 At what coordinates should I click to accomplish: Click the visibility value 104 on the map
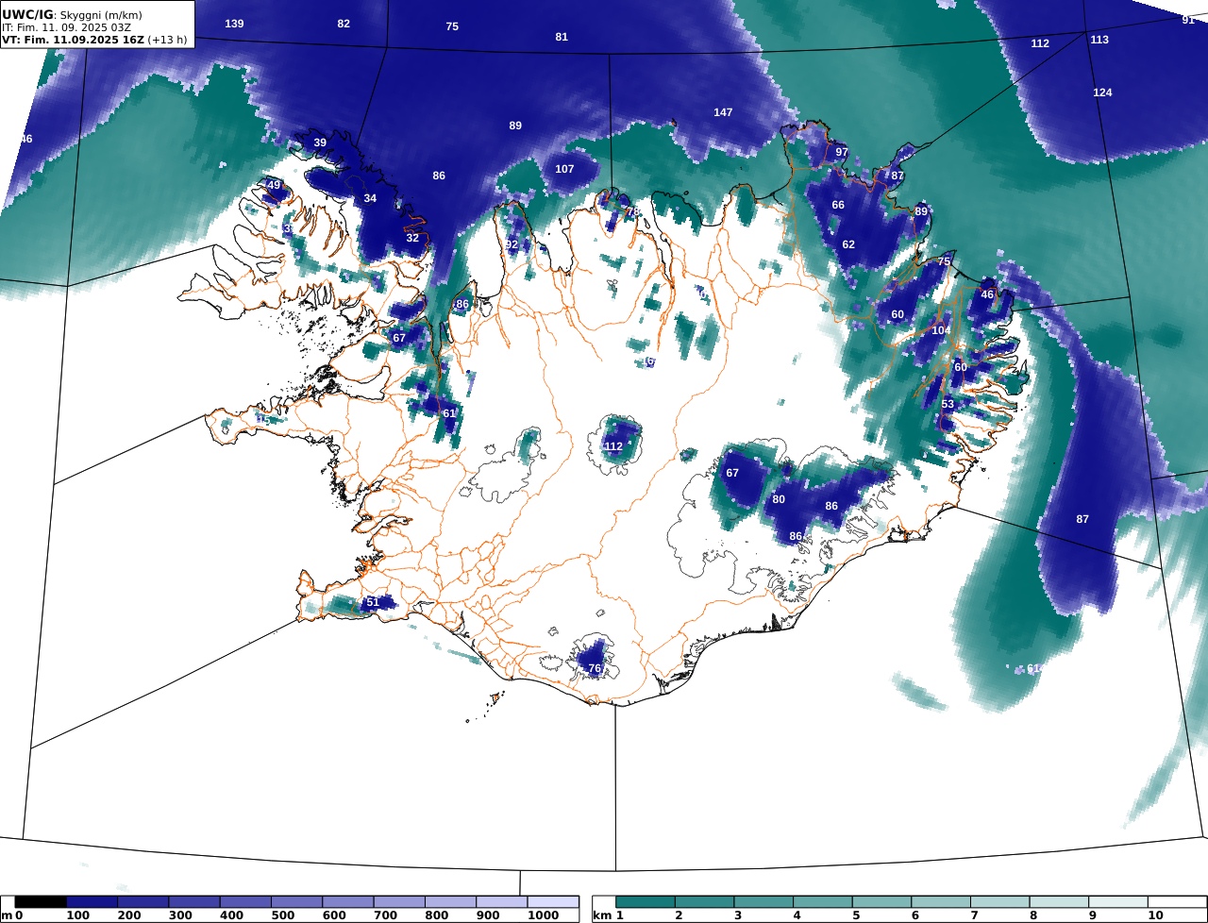point(941,330)
